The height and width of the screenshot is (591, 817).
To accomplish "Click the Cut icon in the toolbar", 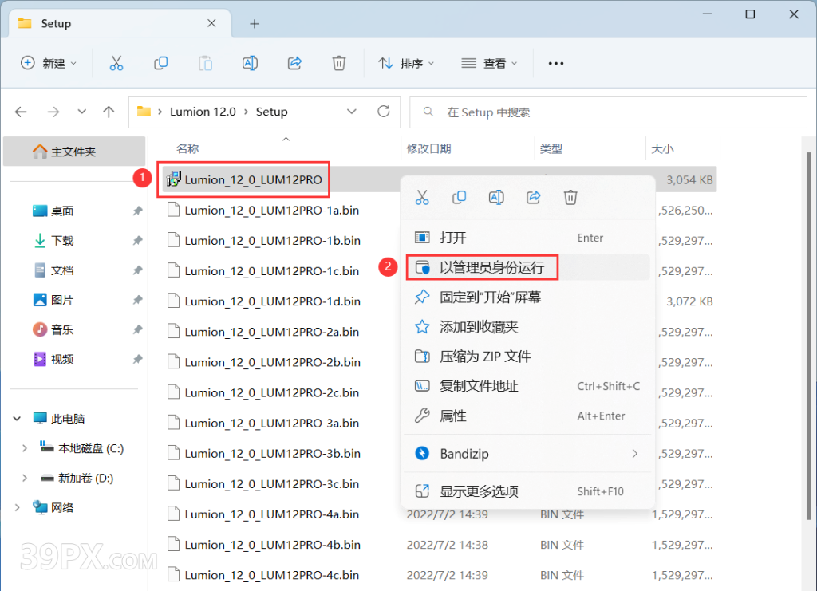I will click(116, 63).
